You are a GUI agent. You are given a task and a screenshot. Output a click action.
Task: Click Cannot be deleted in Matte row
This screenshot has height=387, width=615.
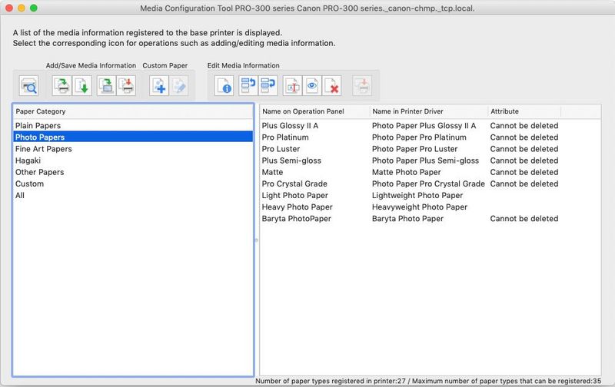pyautogui.click(x=524, y=172)
